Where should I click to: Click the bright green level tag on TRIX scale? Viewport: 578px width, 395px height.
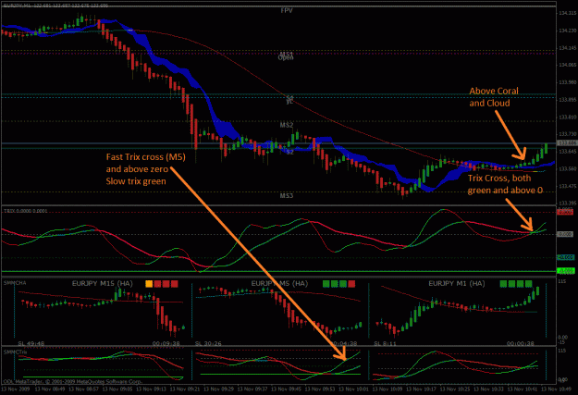point(565,271)
